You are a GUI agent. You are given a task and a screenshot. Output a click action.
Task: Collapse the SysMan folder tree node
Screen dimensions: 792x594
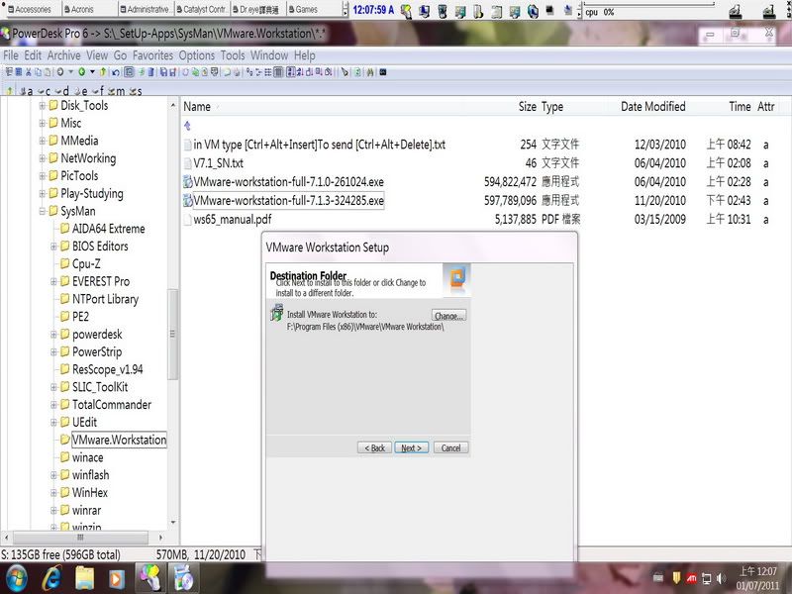[43, 211]
